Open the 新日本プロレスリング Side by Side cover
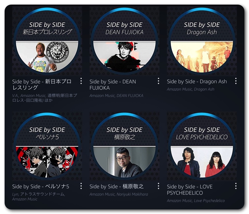The width and height of the screenshot is (249, 214). [x=47, y=41]
